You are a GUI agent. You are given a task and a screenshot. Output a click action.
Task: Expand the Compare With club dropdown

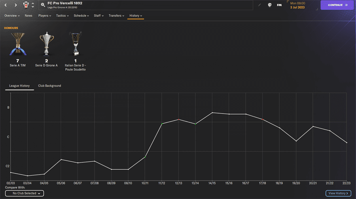tap(25, 193)
